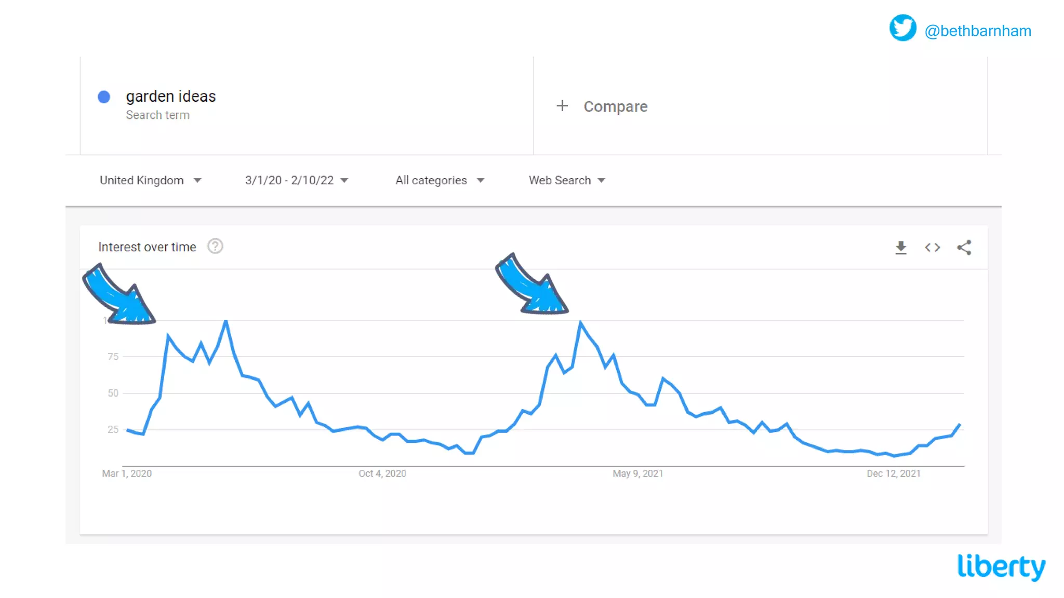Click the plus icon beside Compare

562,106
